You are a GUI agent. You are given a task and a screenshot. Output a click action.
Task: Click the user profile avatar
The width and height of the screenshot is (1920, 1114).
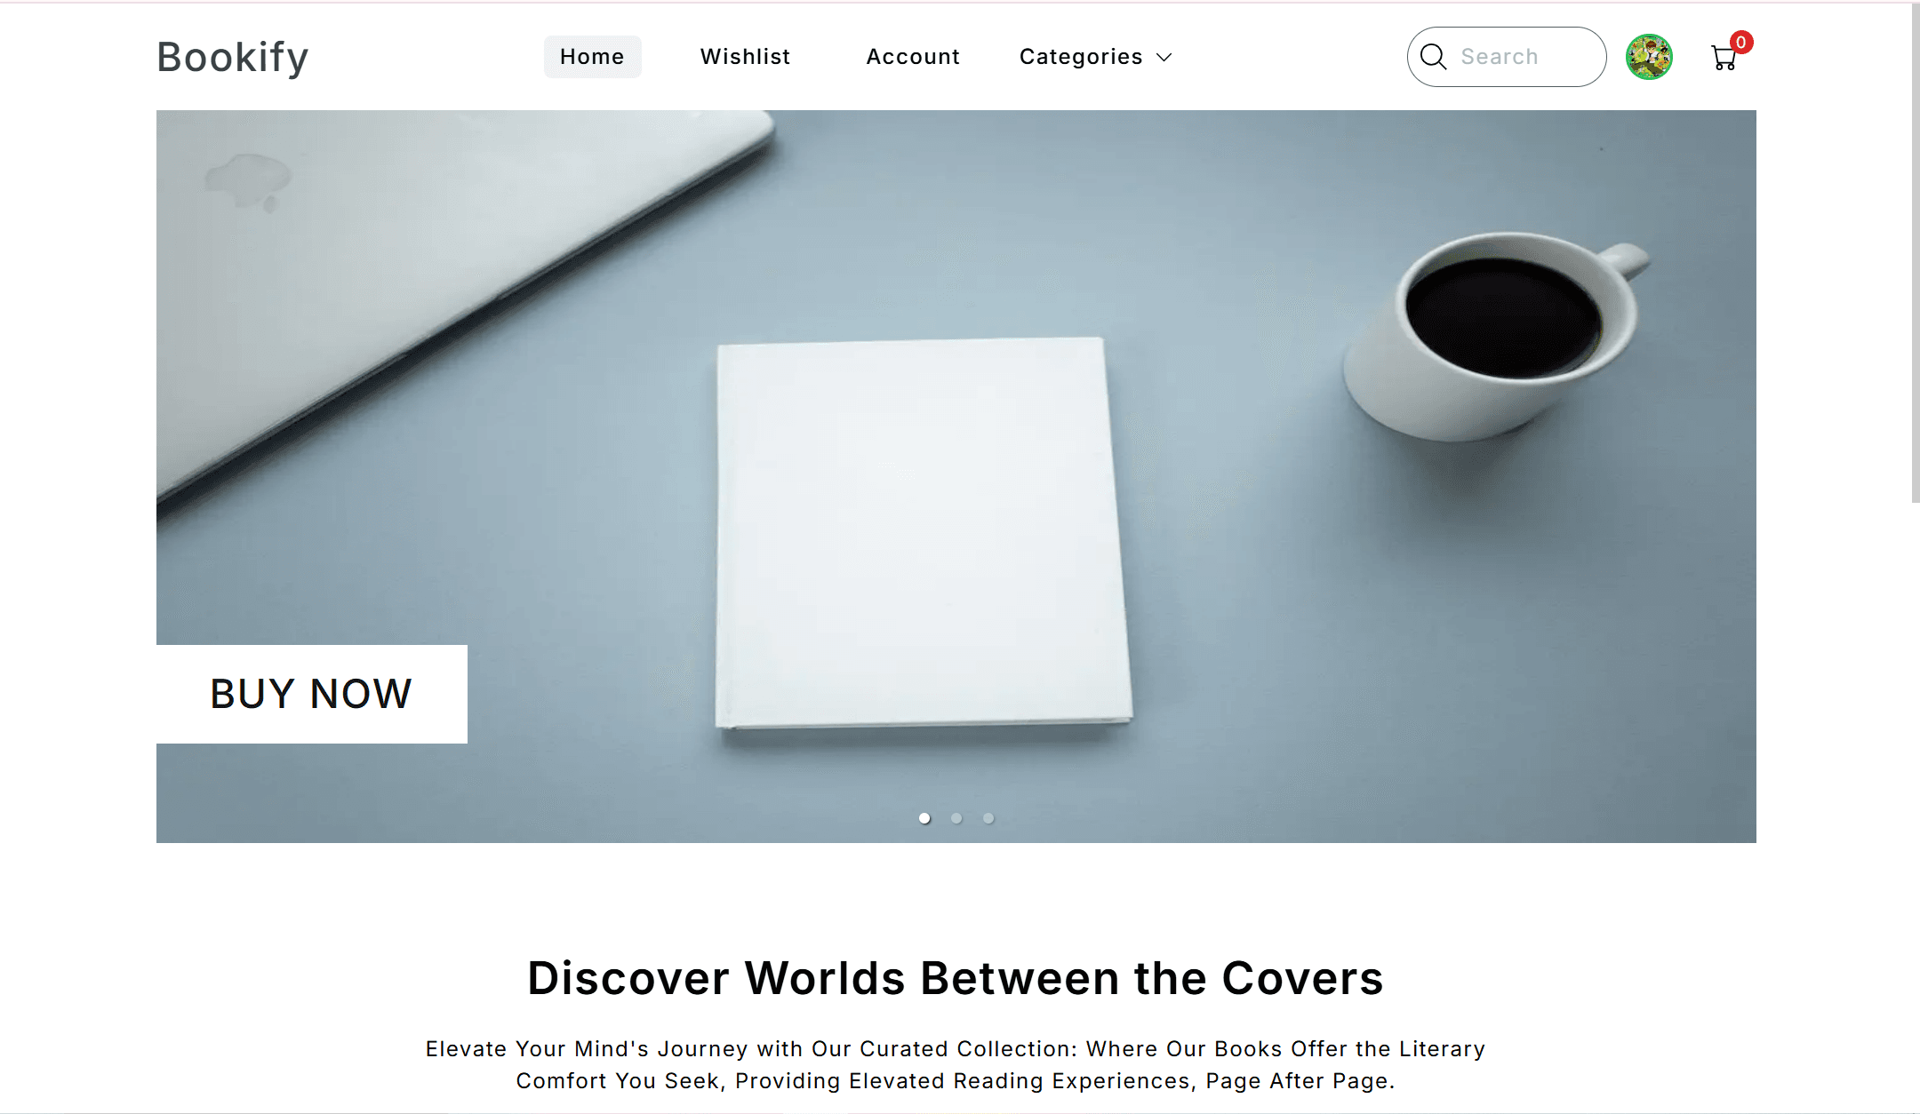pyautogui.click(x=1649, y=57)
